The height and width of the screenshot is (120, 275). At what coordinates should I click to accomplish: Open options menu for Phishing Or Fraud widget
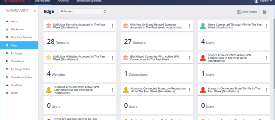189,26
